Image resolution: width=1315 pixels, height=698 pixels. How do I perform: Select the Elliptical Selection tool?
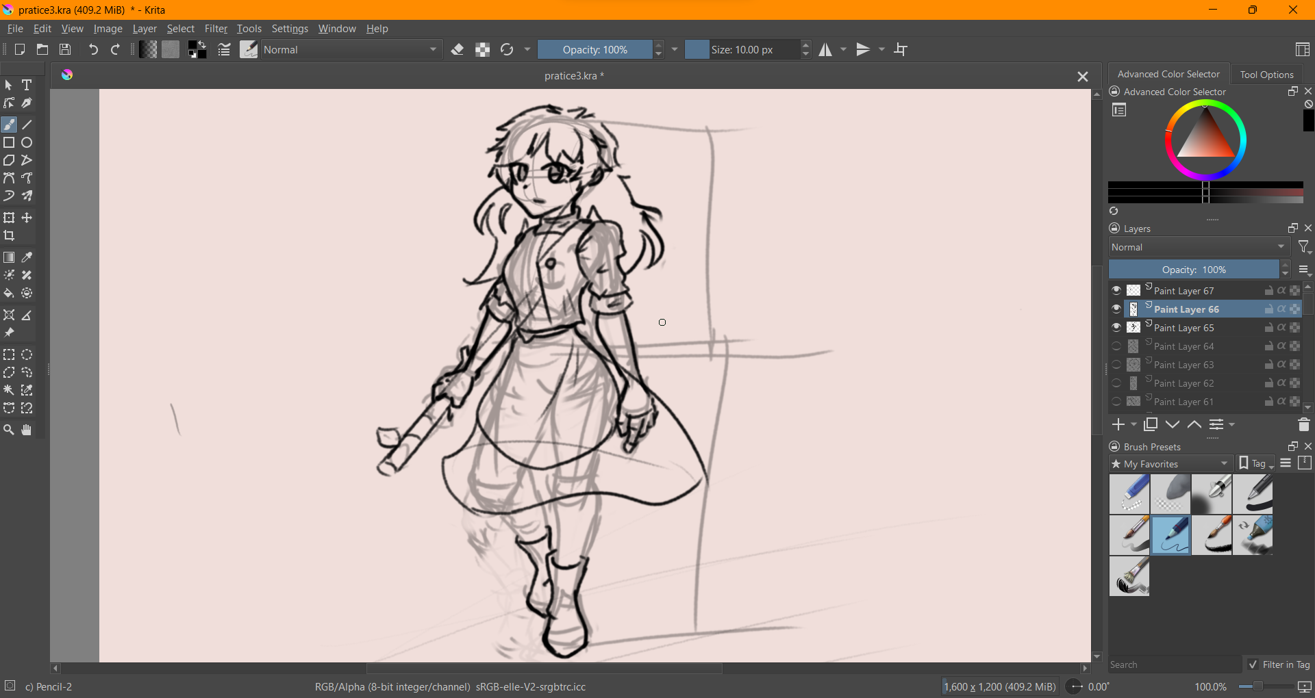click(27, 355)
